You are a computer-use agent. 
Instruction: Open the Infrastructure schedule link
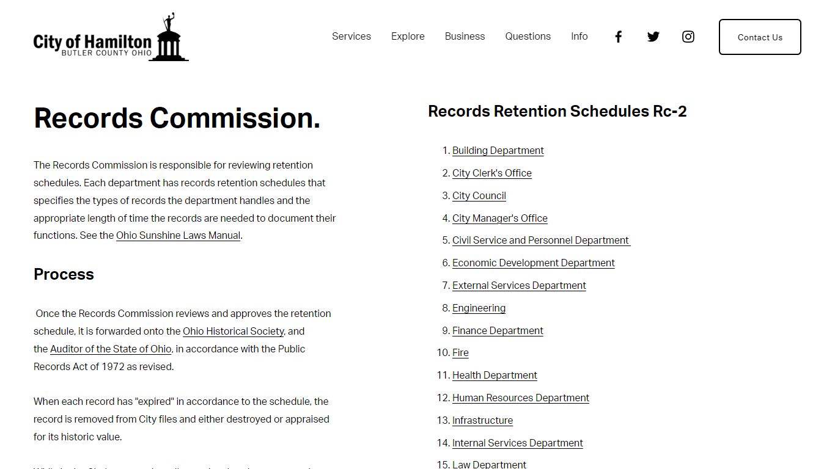482,421
